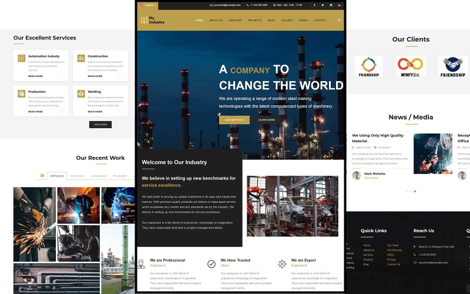
Task: Click the We are Expert gear icon
Action: (x=282, y=264)
